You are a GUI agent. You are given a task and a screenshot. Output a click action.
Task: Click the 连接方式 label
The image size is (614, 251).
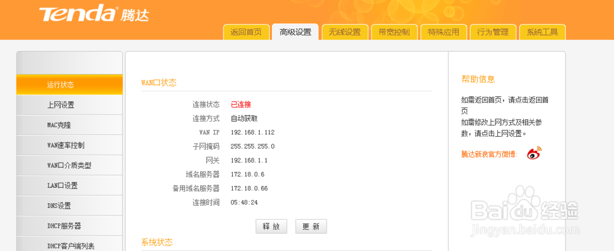pos(206,118)
